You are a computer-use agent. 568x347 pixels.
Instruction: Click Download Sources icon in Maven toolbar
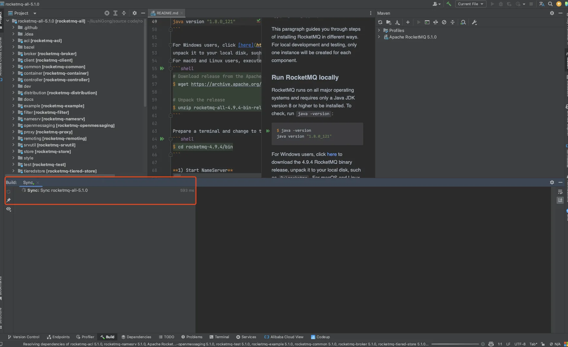(x=397, y=22)
